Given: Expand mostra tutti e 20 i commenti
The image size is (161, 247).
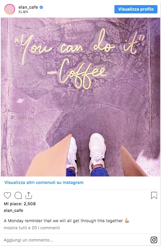Looking at the screenshot, I should (32, 228).
